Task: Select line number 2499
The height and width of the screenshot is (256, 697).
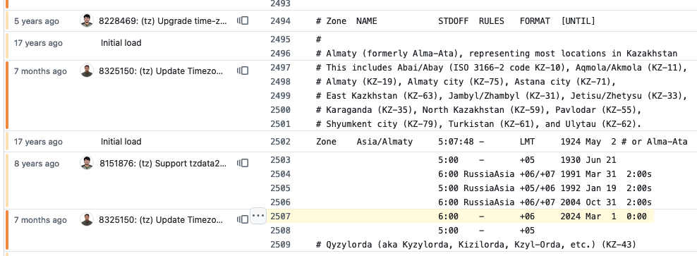Action: [280, 96]
